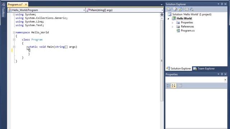Click 'using System.Linq;' line
Viewport: 230px width, 129px height.
coord(29,21)
